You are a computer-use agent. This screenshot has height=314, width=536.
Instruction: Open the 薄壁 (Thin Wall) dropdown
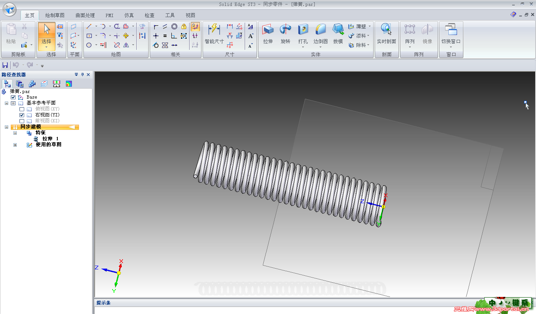pyautogui.click(x=370, y=26)
